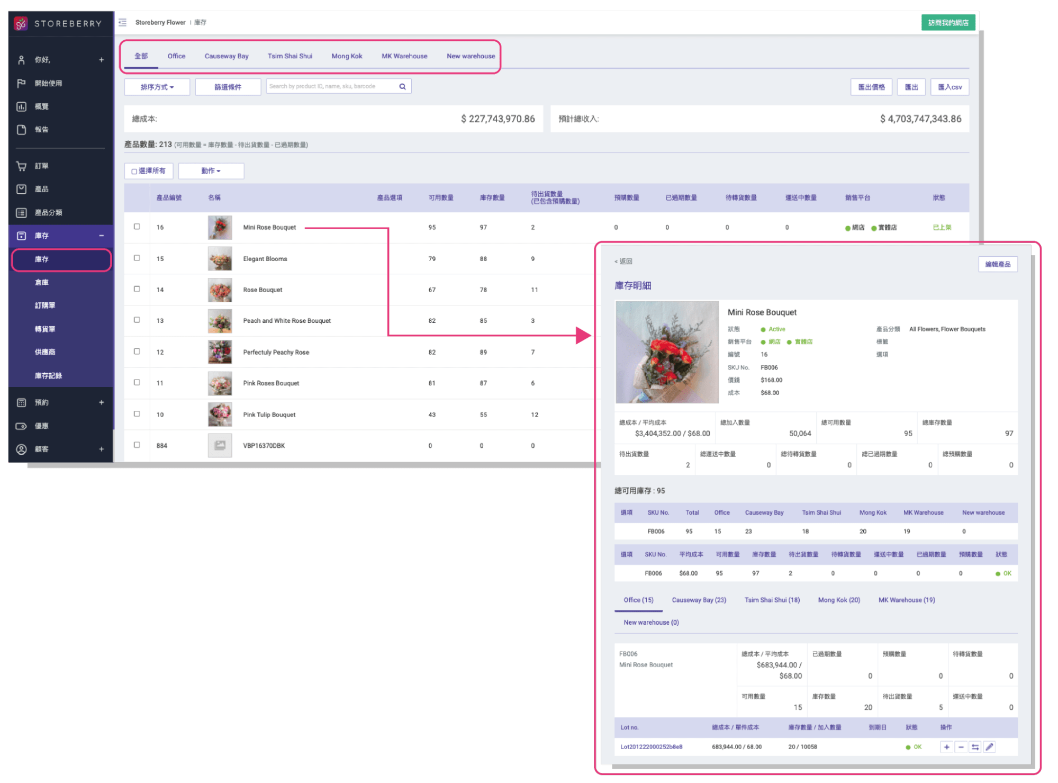Click the export button
This screenshot has width=1058, height=783.
pos(911,87)
